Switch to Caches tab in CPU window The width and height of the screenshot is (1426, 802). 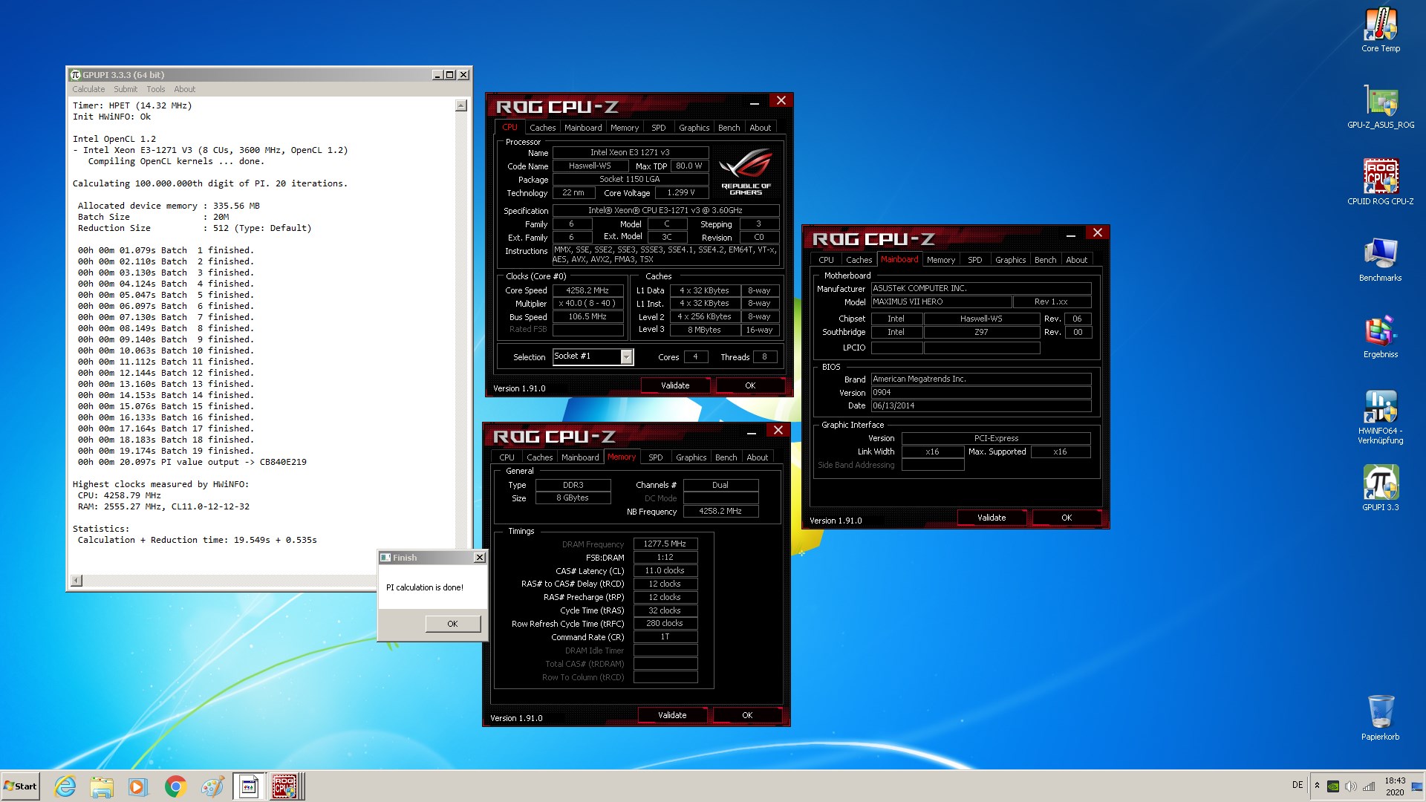click(x=542, y=128)
